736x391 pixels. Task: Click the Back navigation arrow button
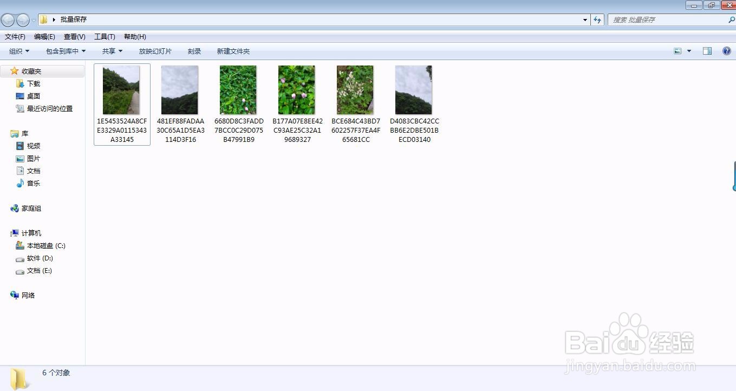click(x=8, y=20)
